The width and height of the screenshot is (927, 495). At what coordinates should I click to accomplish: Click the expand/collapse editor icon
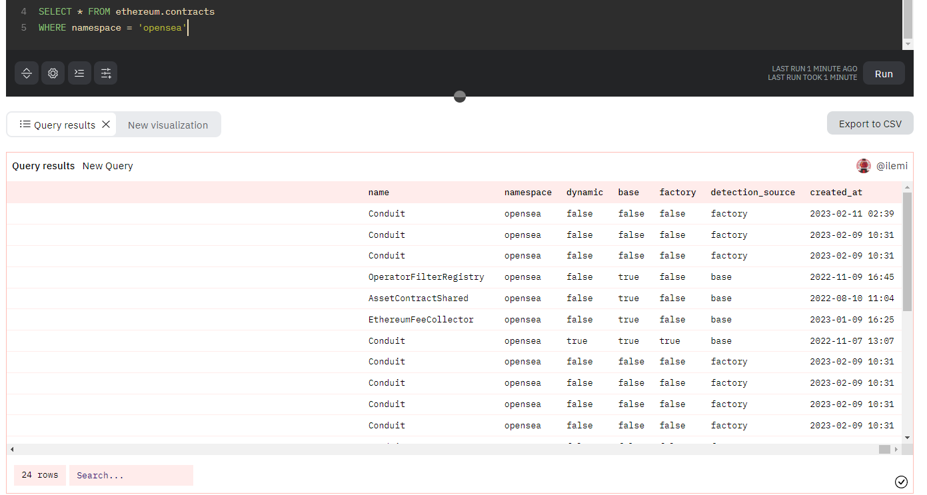[27, 73]
